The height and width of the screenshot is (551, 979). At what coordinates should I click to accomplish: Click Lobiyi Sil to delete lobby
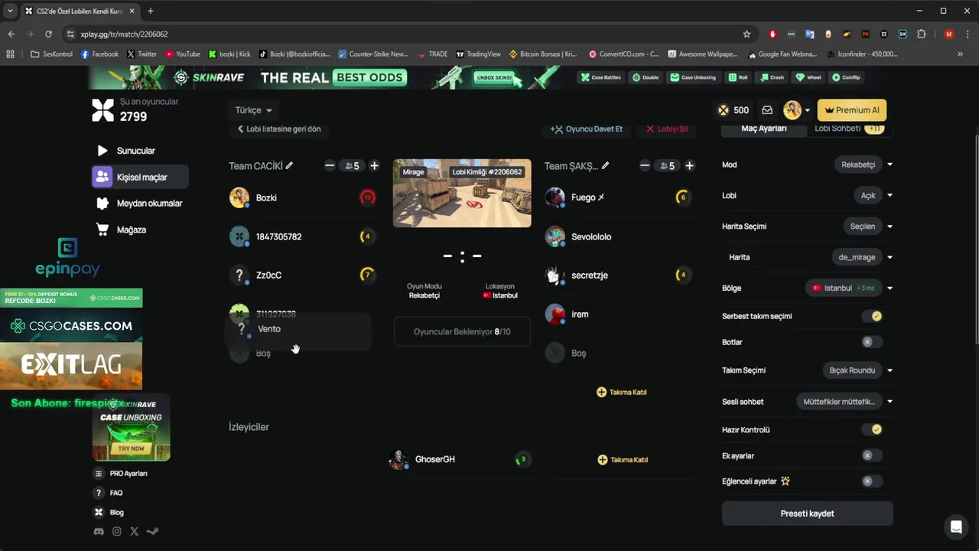(667, 129)
